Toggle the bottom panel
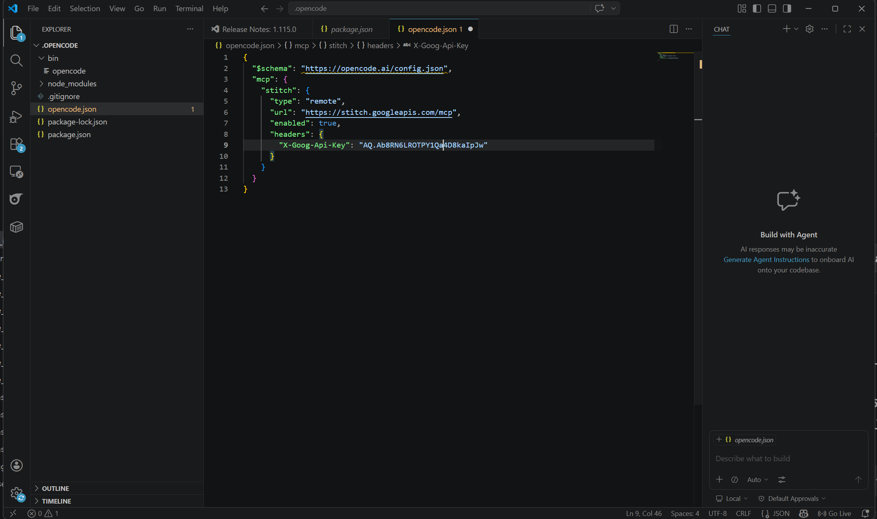Screen dimensions: 877x519 [772, 8]
